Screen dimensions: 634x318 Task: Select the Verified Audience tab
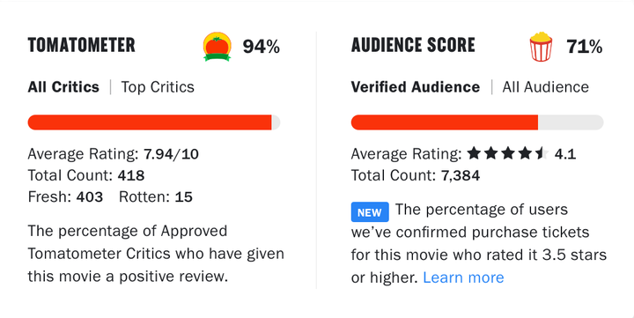point(416,87)
